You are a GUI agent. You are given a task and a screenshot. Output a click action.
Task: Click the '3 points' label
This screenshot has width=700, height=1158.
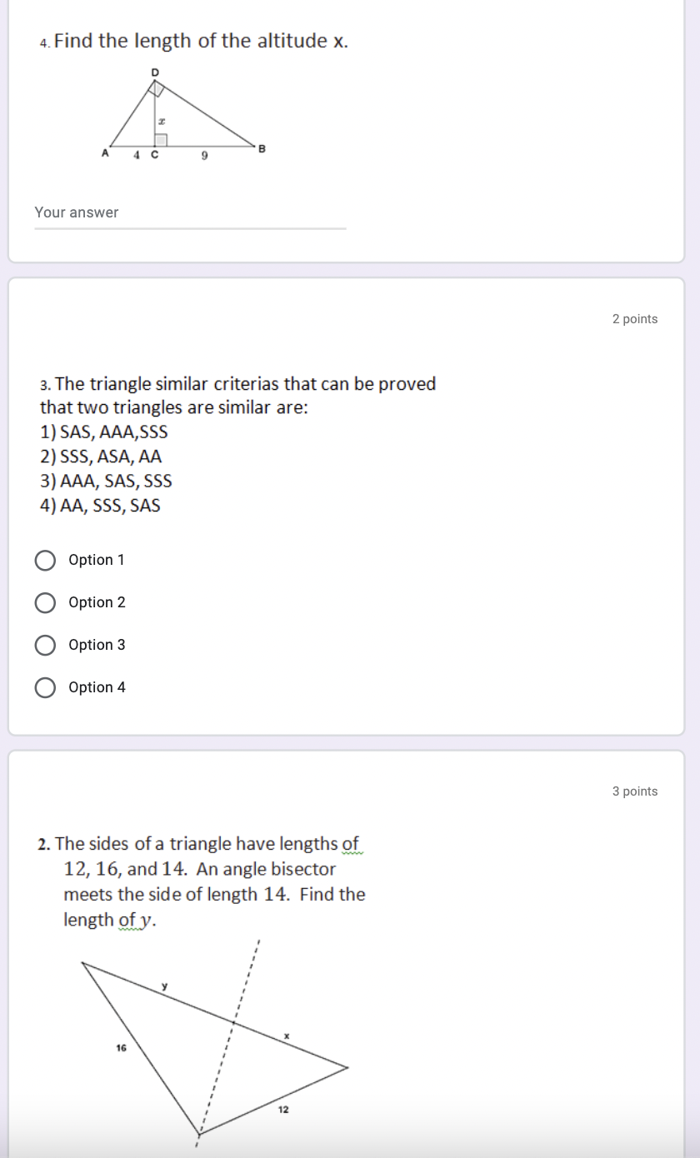point(635,791)
